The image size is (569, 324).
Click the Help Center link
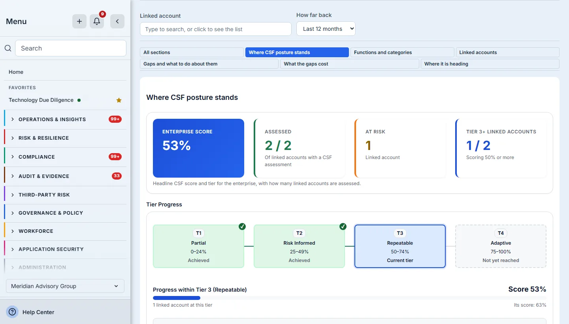[38, 312]
